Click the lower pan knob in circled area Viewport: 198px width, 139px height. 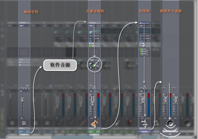pos(91,68)
